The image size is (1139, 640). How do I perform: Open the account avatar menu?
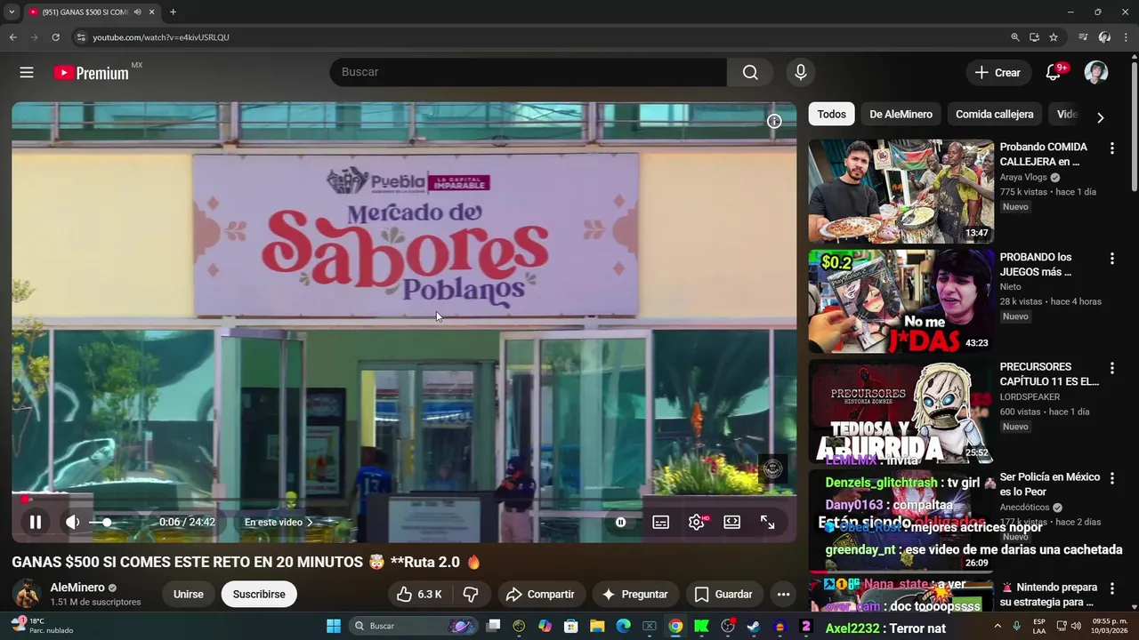1096,73
